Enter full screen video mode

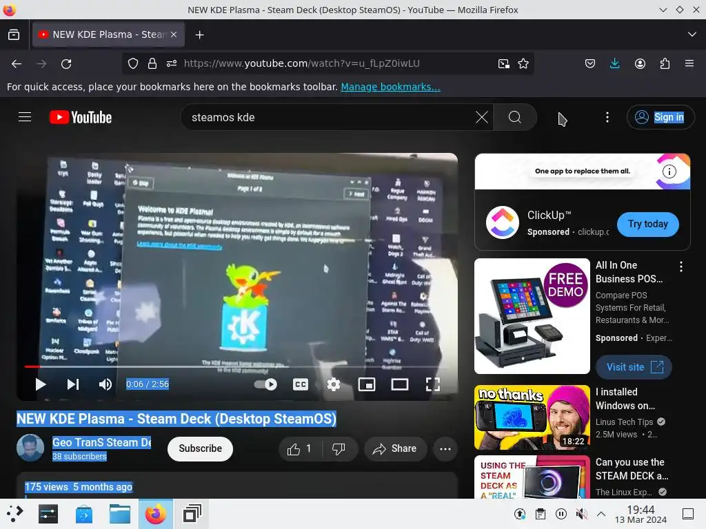click(433, 384)
